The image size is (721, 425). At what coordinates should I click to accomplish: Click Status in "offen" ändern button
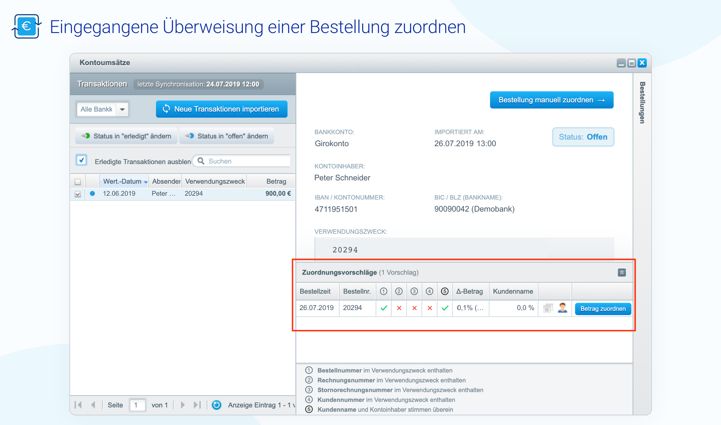coord(227,136)
